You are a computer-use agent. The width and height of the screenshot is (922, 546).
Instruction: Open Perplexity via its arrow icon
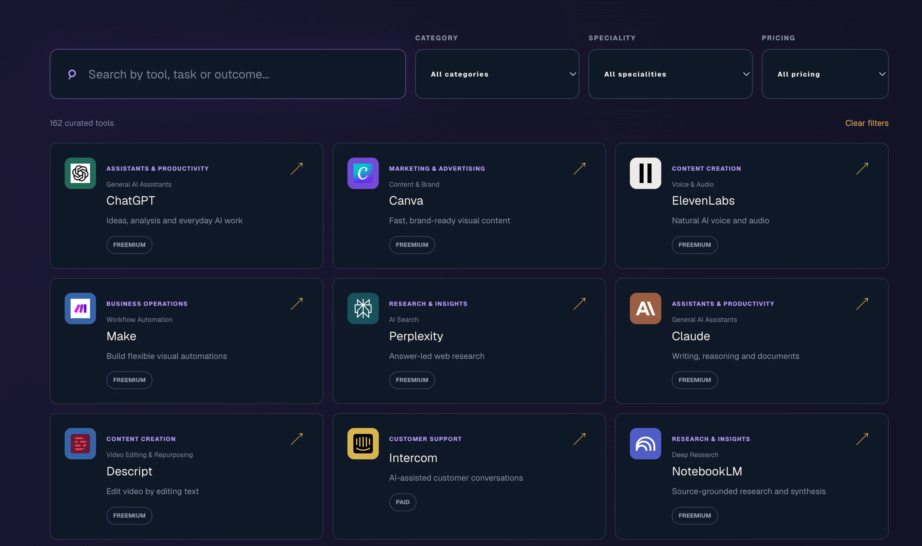579,304
